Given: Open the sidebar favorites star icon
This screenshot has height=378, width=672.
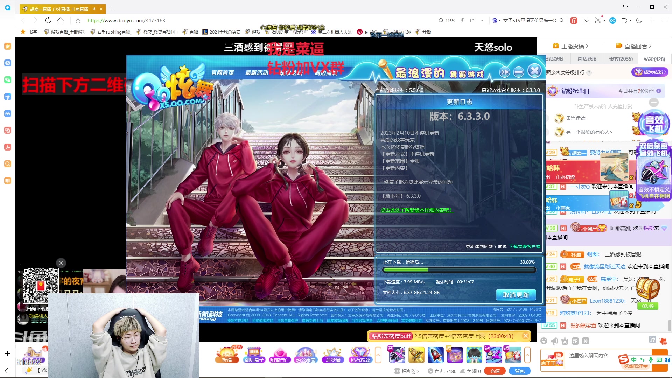Looking at the screenshot, I should coord(8,46).
